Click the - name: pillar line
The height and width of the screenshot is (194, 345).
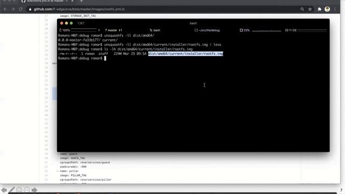point(68,171)
